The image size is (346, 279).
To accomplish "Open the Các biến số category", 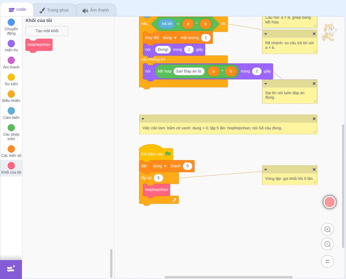I will click(11, 151).
